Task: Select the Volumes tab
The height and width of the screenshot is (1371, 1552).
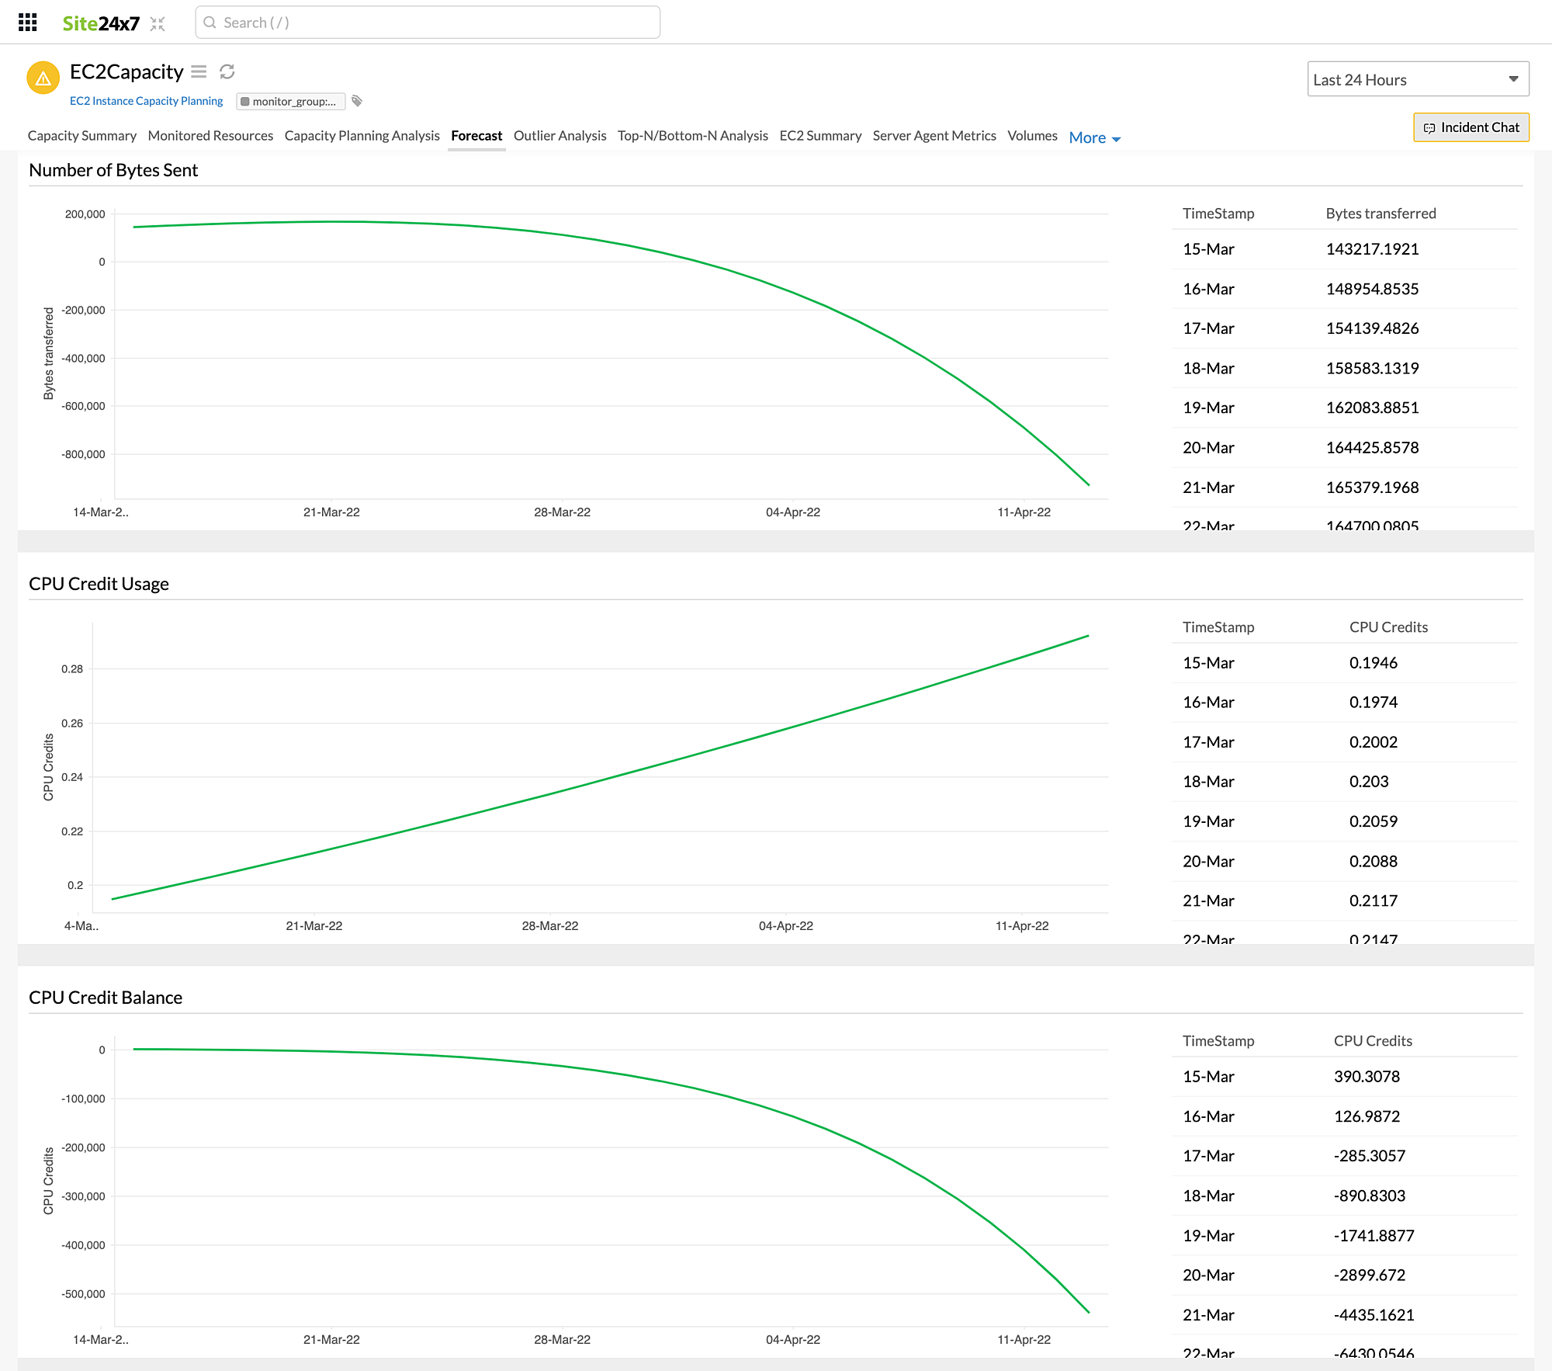Action: 1032,135
